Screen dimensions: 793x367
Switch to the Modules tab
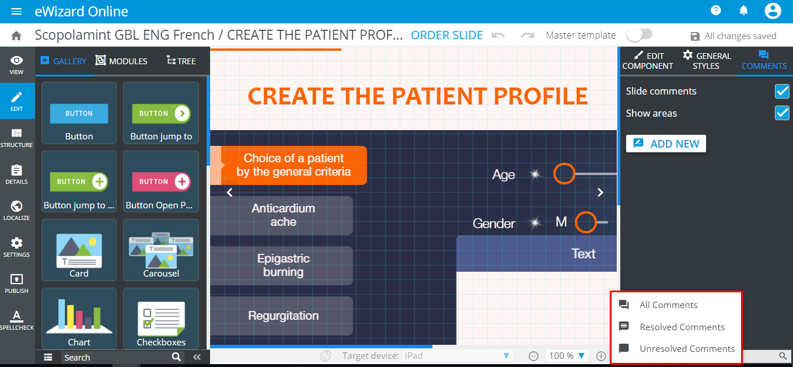coord(121,61)
